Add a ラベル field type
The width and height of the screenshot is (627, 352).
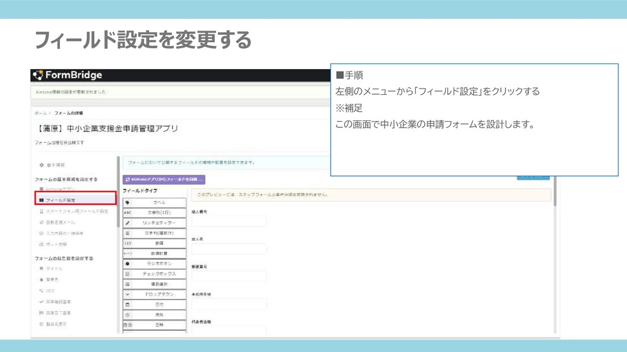pyautogui.click(x=154, y=203)
